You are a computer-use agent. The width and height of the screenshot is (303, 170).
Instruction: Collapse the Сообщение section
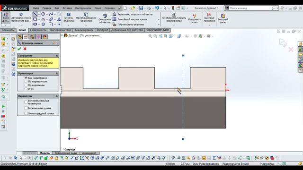(x=57, y=56)
